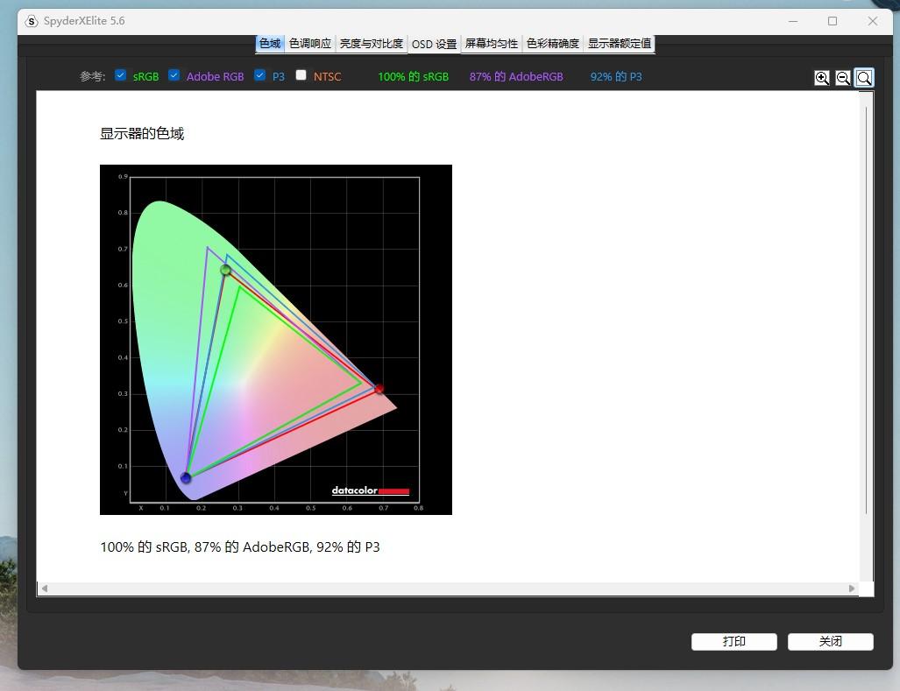Click the green primary point on the chart
The image size is (900, 691).
225,270
